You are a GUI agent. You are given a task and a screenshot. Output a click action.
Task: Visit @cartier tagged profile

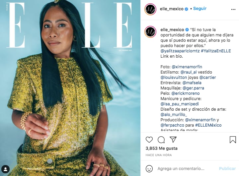pyautogui.click(x=207, y=77)
